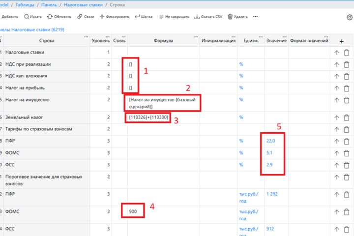Open the toolbar more-options ellipsis menu

255,17
